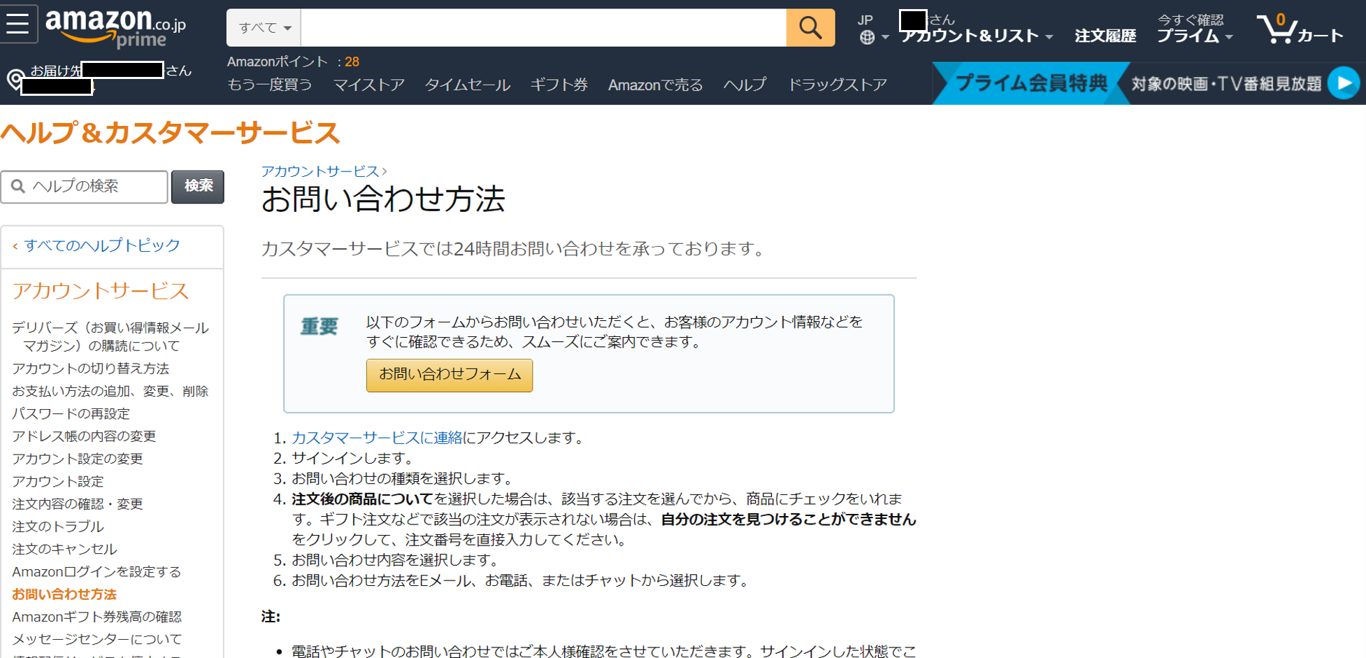The height and width of the screenshot is (658, 1366).
Task: Open 注文履歴 in the header
Action: coord(1105,36)
